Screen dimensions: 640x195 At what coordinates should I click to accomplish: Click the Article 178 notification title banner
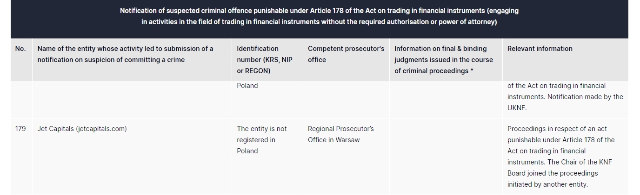click(x=319, y=16)
